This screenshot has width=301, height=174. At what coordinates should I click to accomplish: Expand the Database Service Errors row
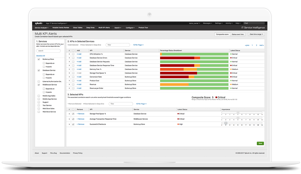[x=69, y=58]
